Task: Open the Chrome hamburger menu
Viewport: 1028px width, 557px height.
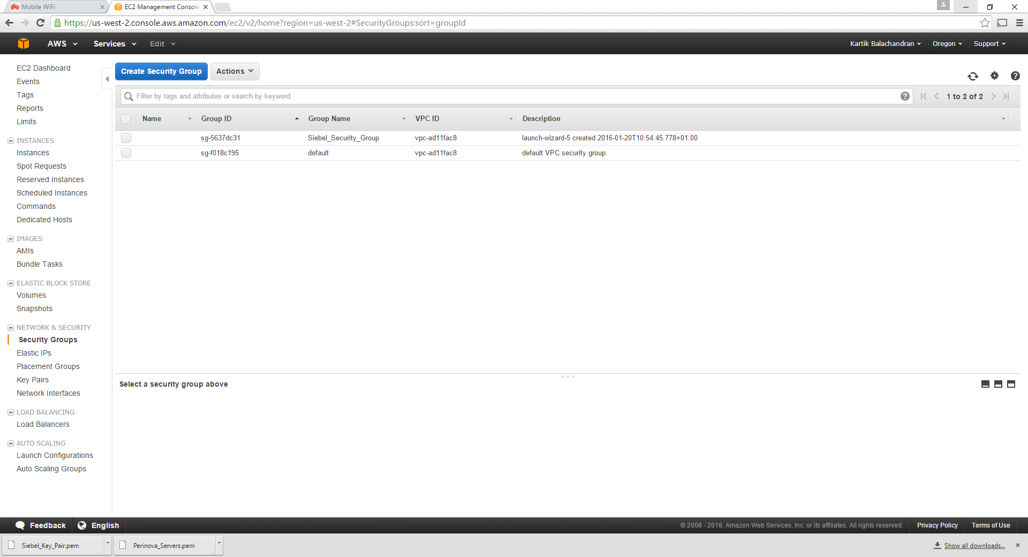Action: (x=1019, y=22)
